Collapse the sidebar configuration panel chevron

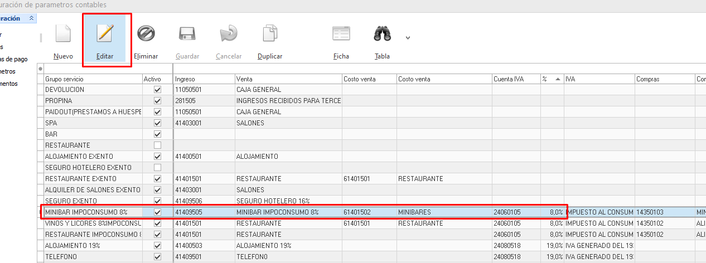[31, 18]
